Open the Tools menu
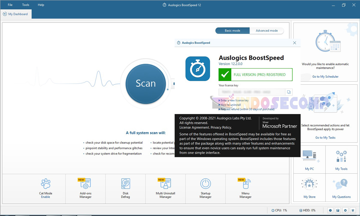This screenshot has height=216, width=360. point(25,4)
